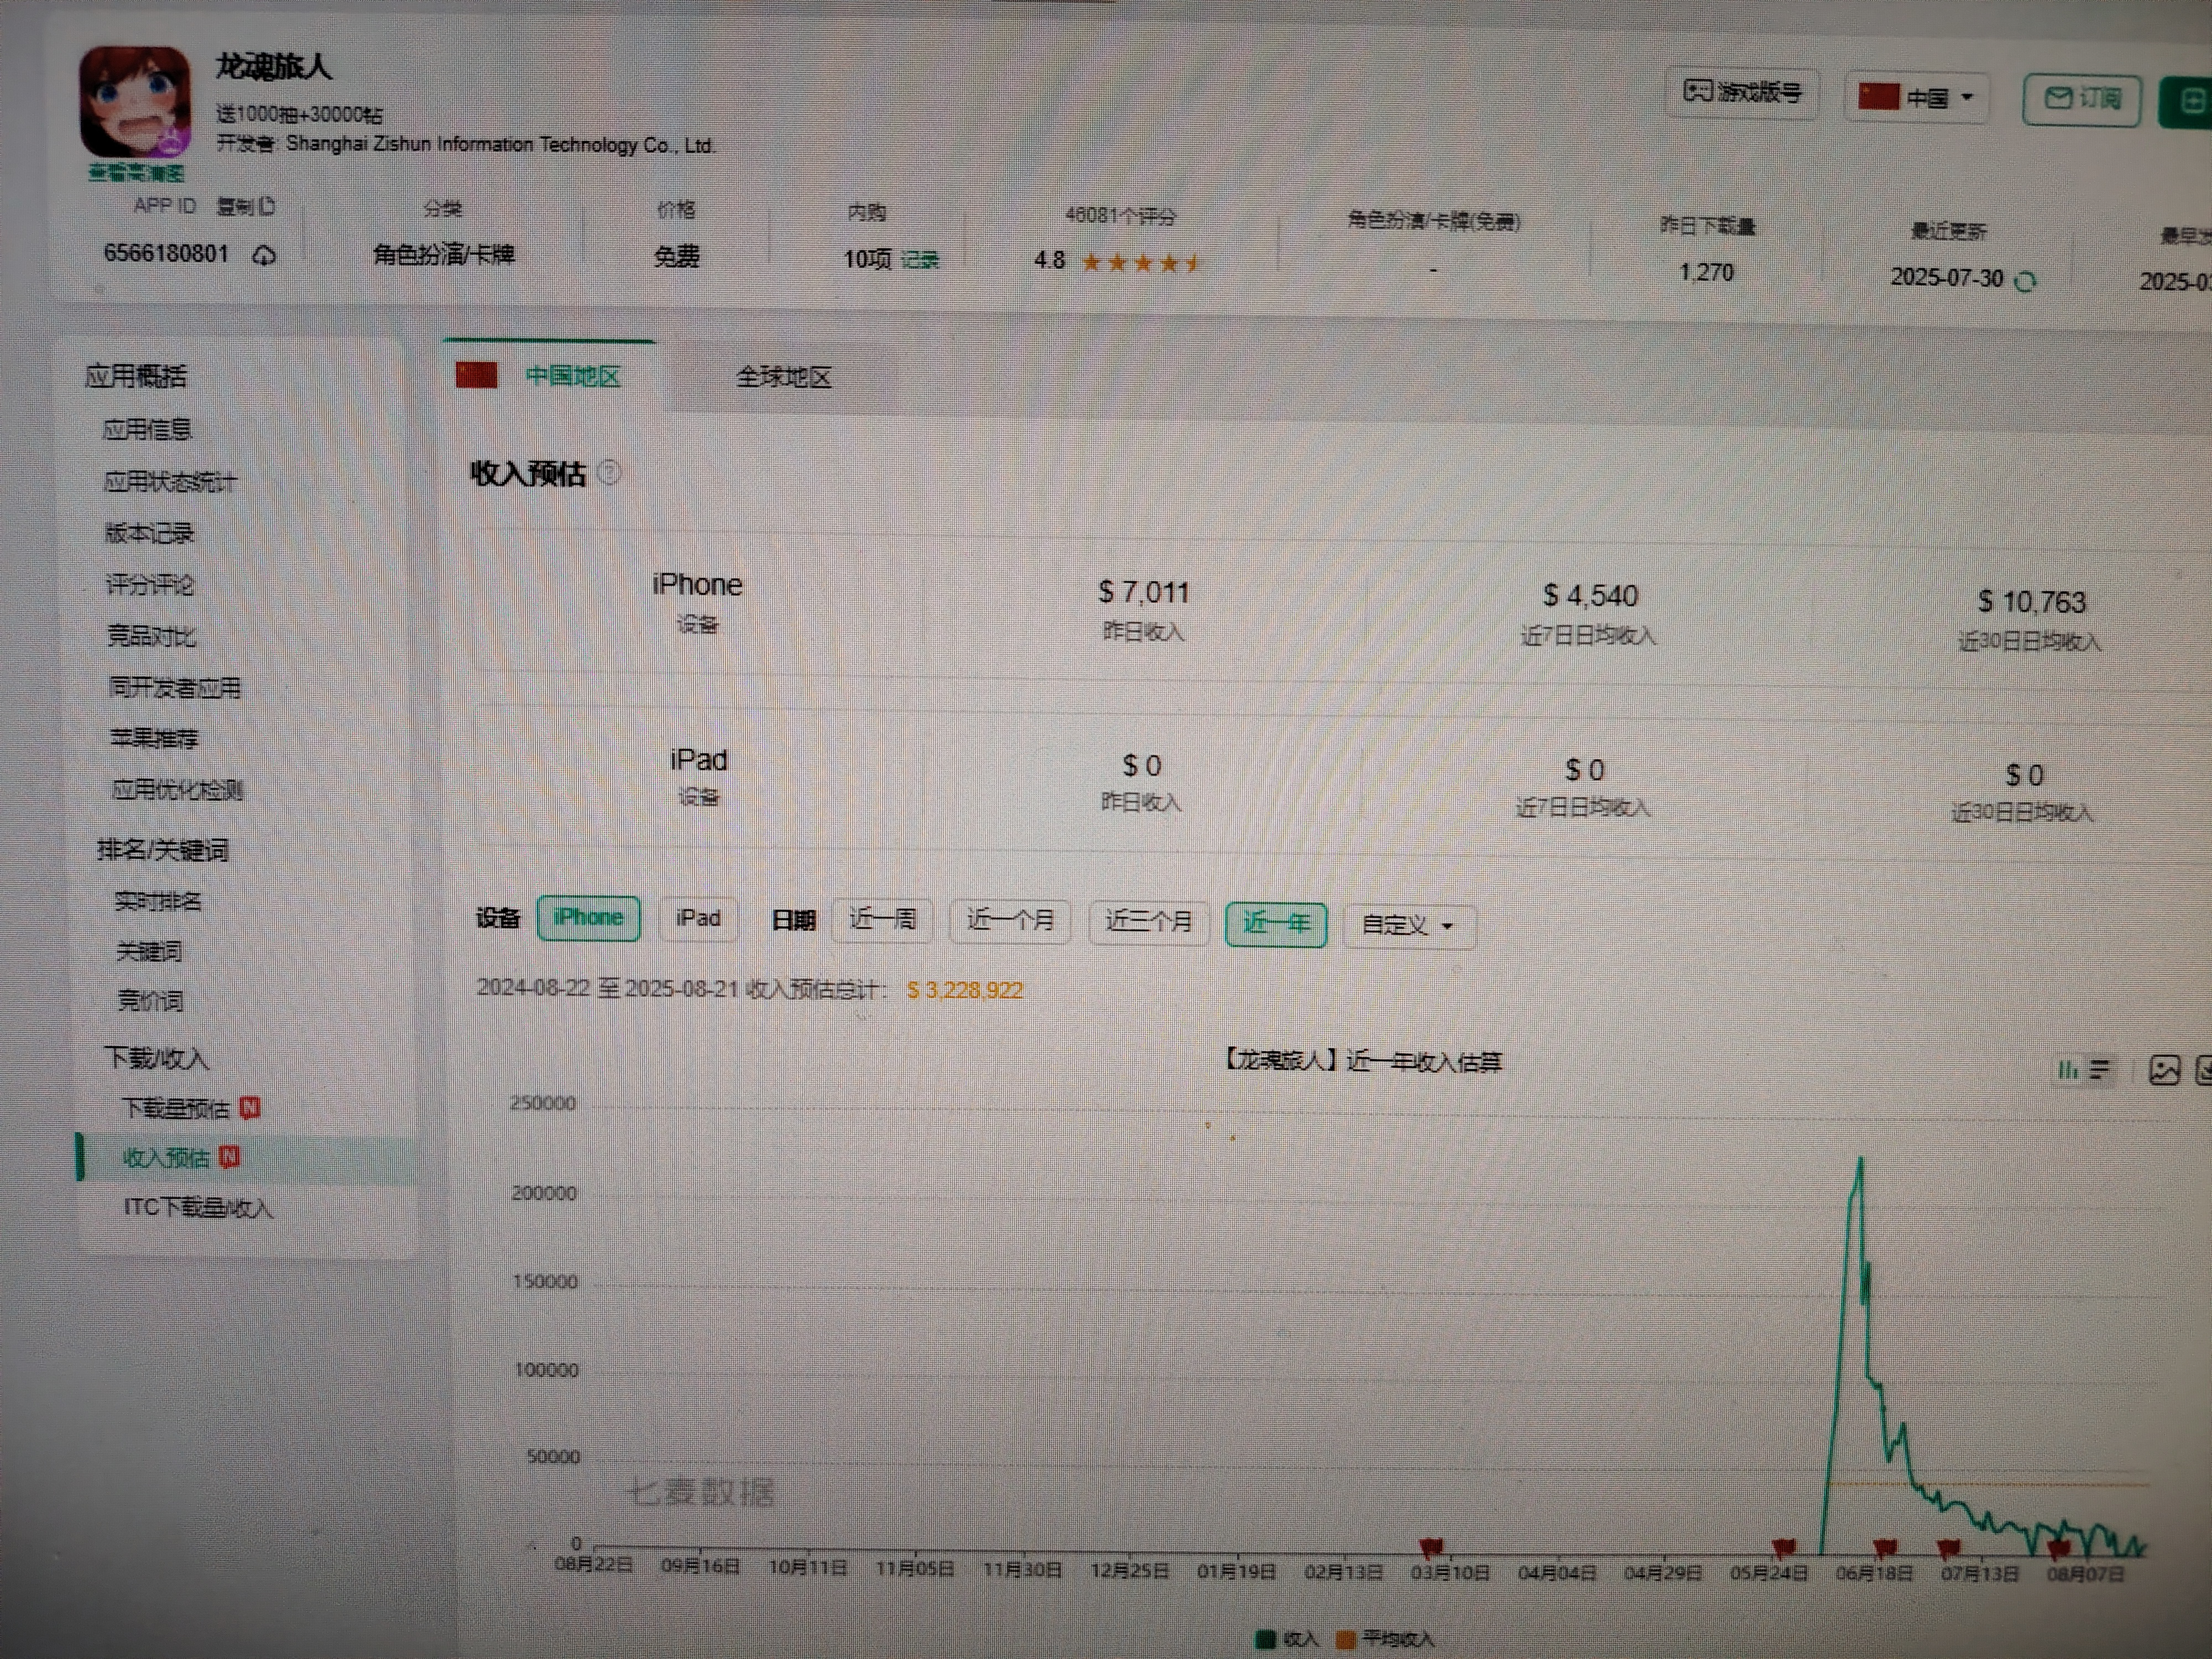The height and width of the screenshot is (1659, 2212).
Task: Click the app title 龙魂旅人
Action: point(273,67)
